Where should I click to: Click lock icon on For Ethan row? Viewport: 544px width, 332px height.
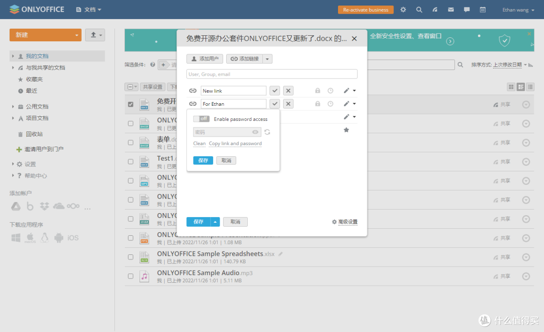click(317, 104)
